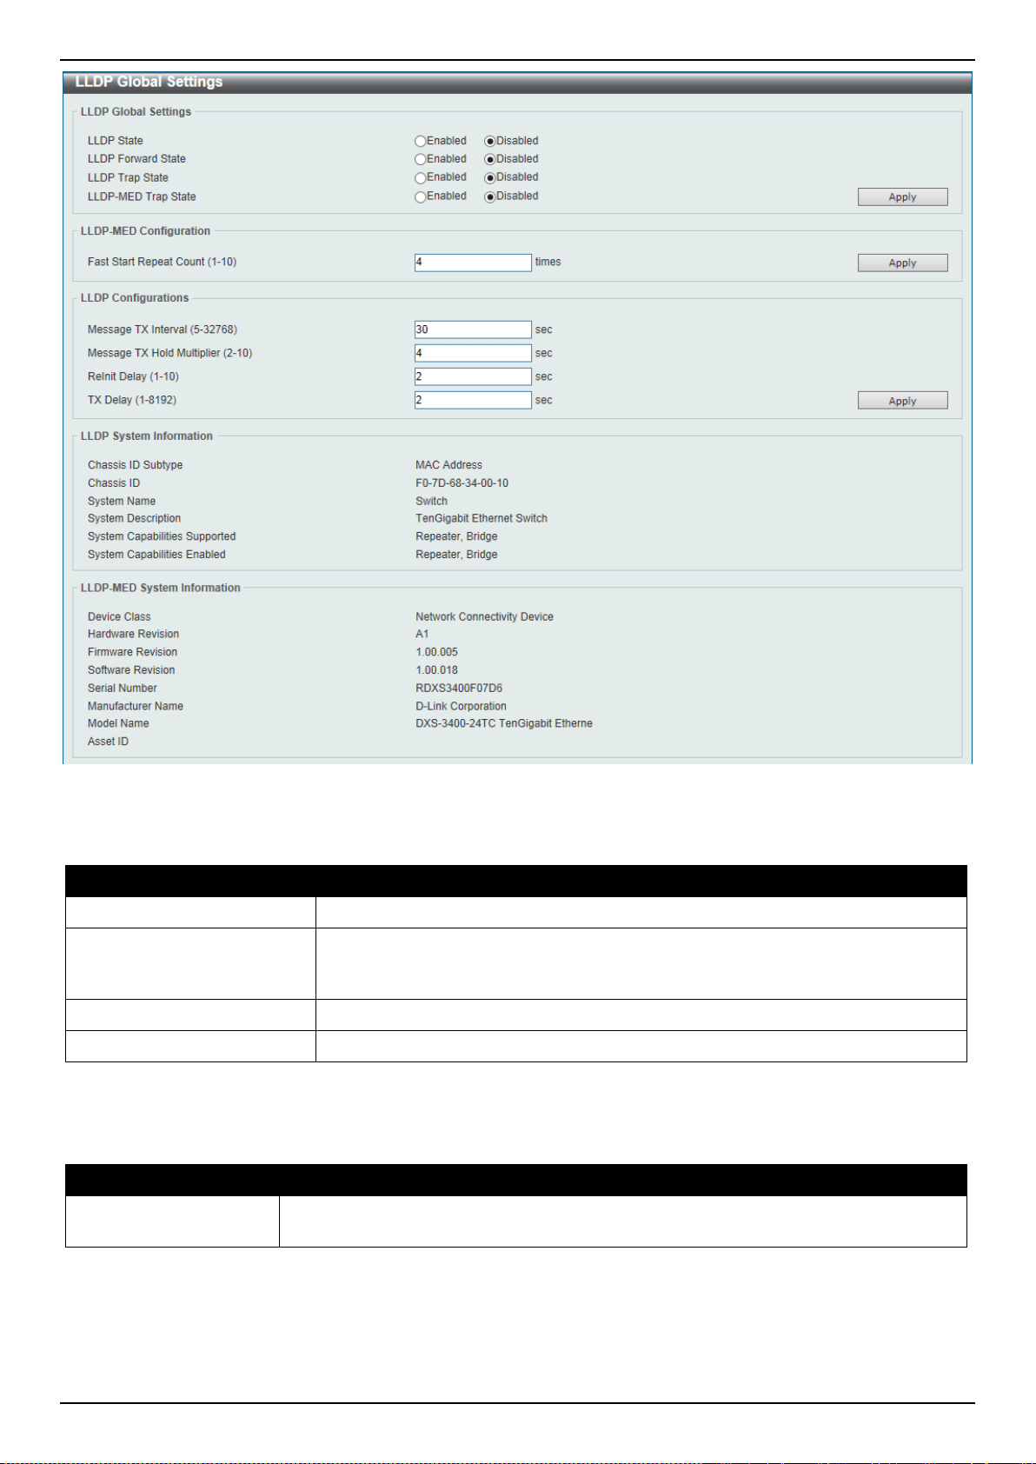
Task: Click 'Repeater, Bridge' for System Capabilities Supported
Action: (x=456, y=536)
